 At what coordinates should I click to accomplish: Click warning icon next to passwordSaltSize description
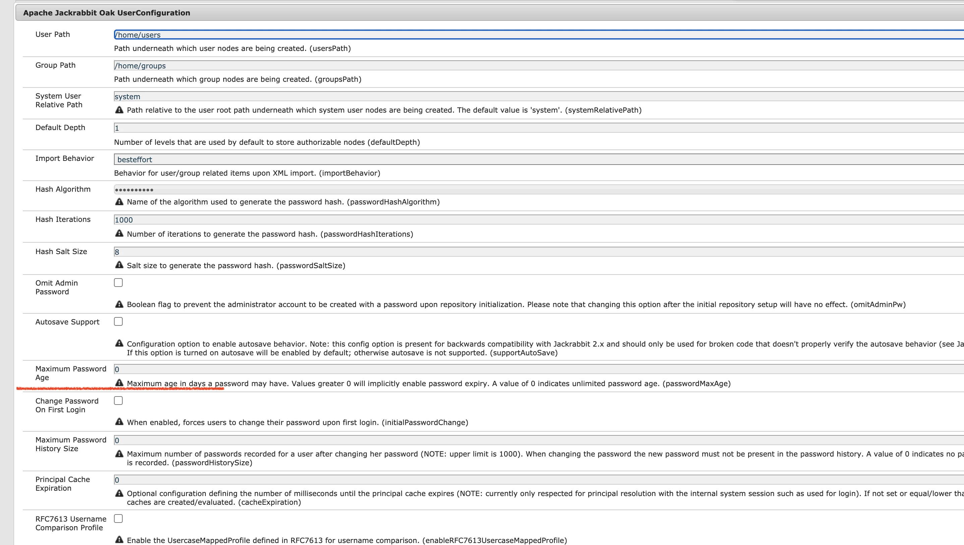coord(119,265)
